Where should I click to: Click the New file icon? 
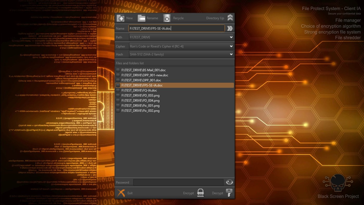[x=121, y=18]
